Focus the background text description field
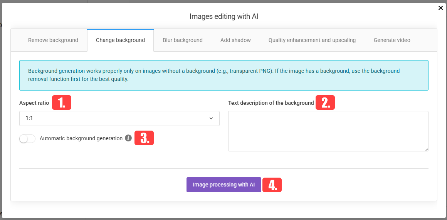This screenshot has width=447, height=220. click(328, 131)
